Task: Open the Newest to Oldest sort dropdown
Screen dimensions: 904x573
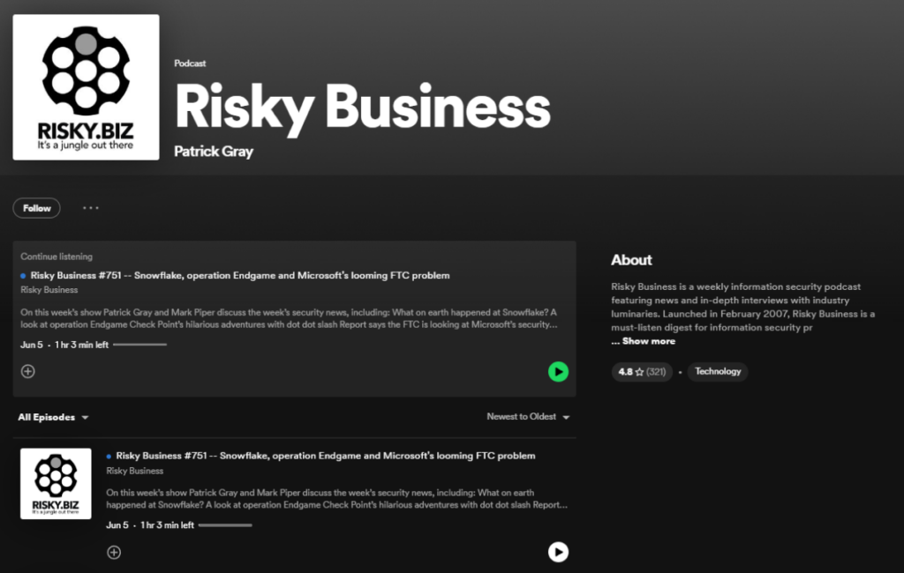Action: pos(528,416)
